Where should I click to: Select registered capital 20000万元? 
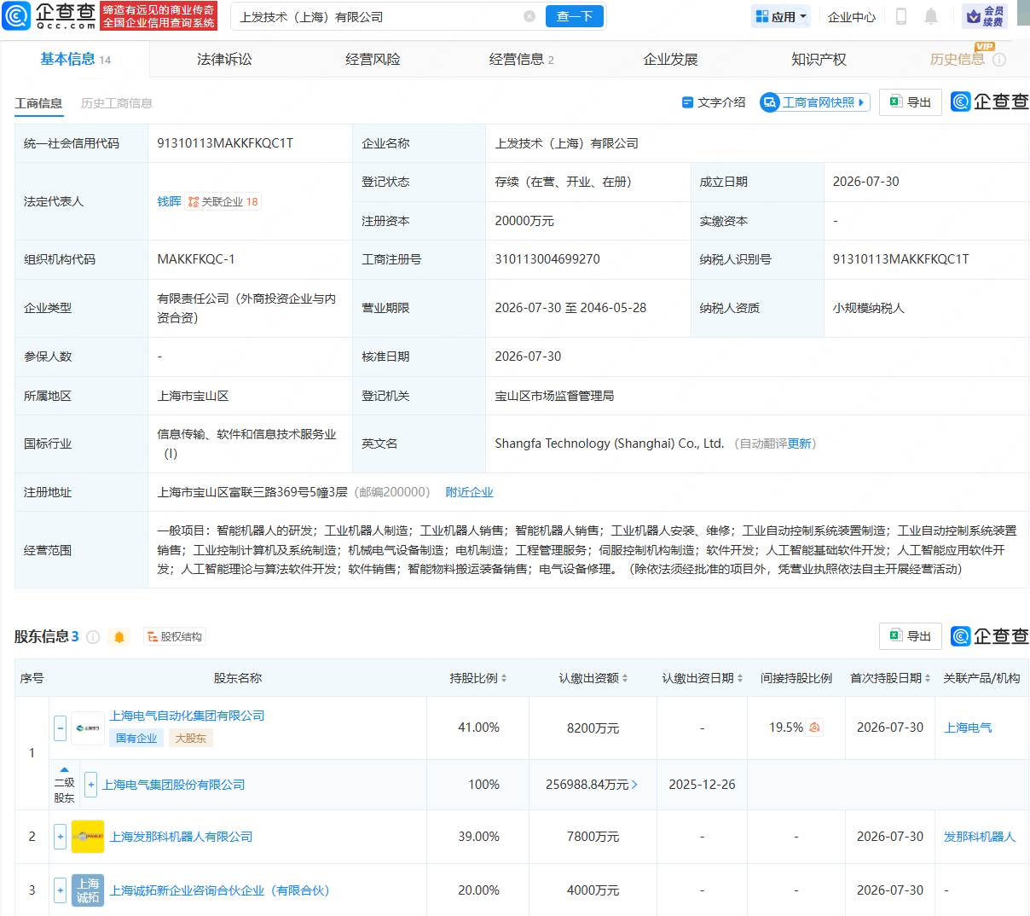coord(524,221)
